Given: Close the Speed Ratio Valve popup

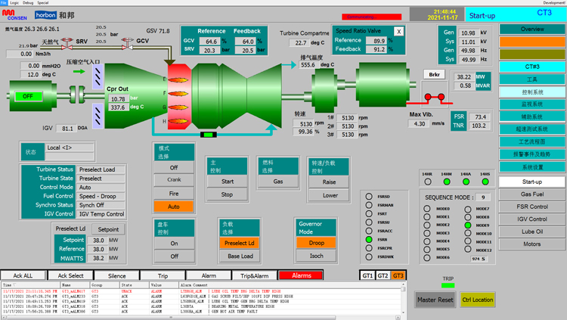Looking at the screenshot, I should [398, 32].
